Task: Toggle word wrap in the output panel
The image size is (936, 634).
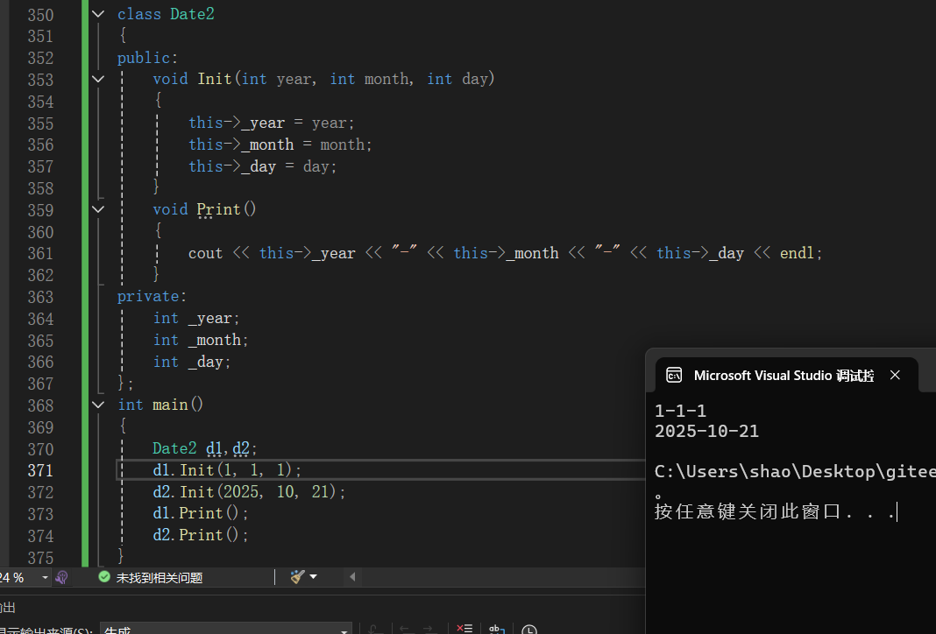Action: tap(497, 629)
